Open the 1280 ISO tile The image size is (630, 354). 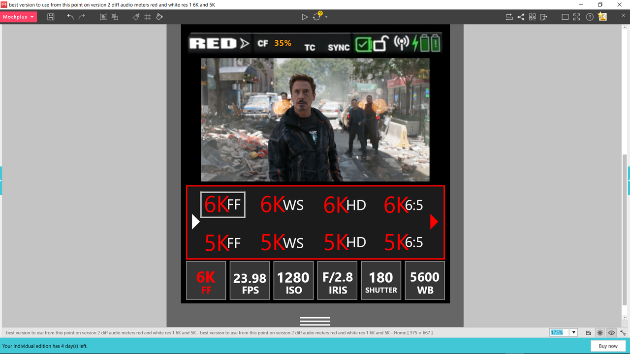(293, 280)
